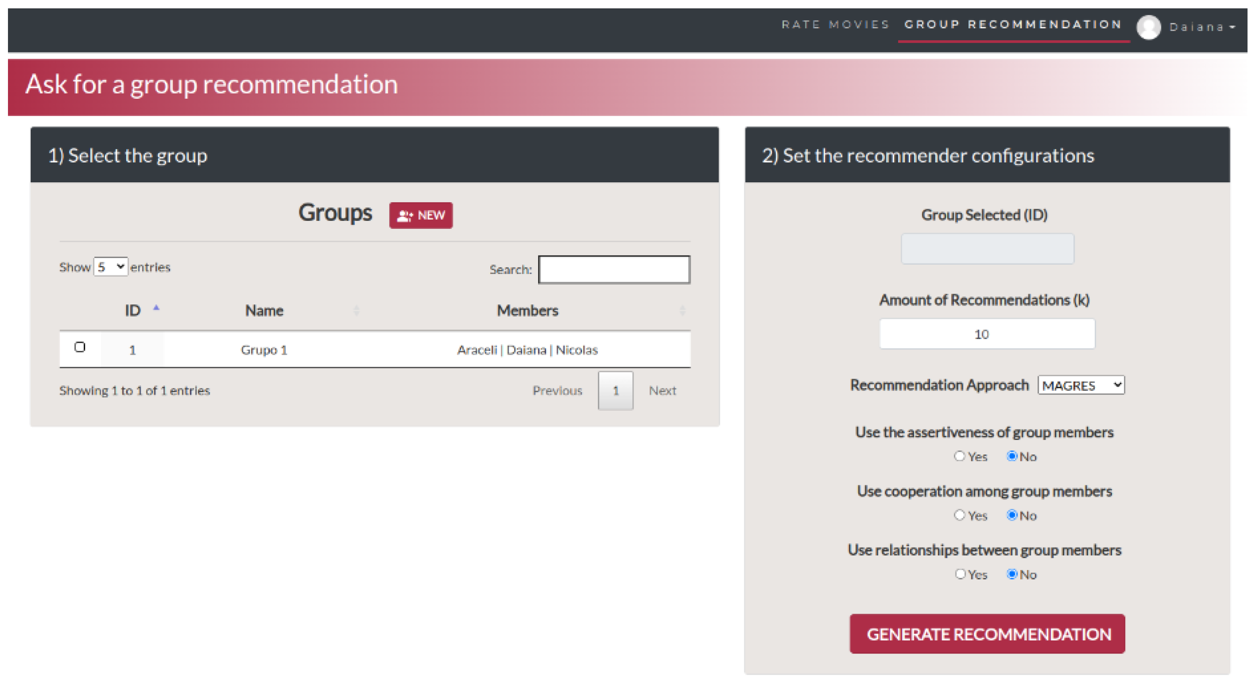
Task: Click the NEW group button
Action: click(421, 215)
